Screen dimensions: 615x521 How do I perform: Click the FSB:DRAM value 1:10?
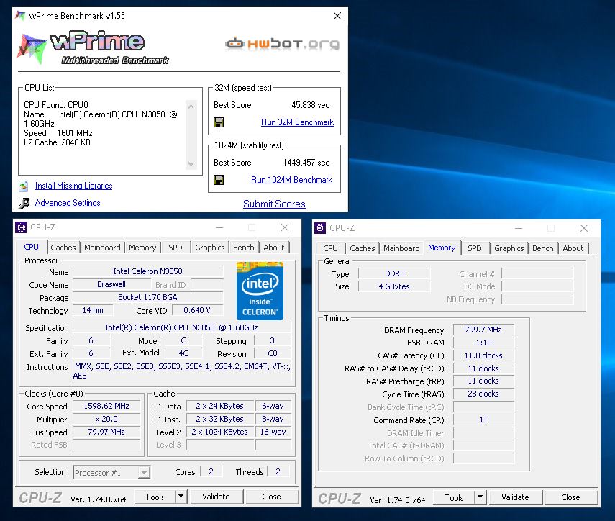(x=483, y=343)
